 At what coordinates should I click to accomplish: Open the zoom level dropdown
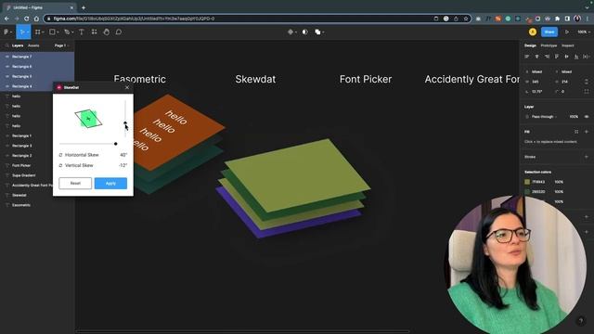[584, 32]
